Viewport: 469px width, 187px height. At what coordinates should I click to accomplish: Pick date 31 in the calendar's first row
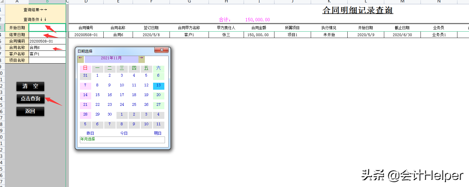pos(85,76)
